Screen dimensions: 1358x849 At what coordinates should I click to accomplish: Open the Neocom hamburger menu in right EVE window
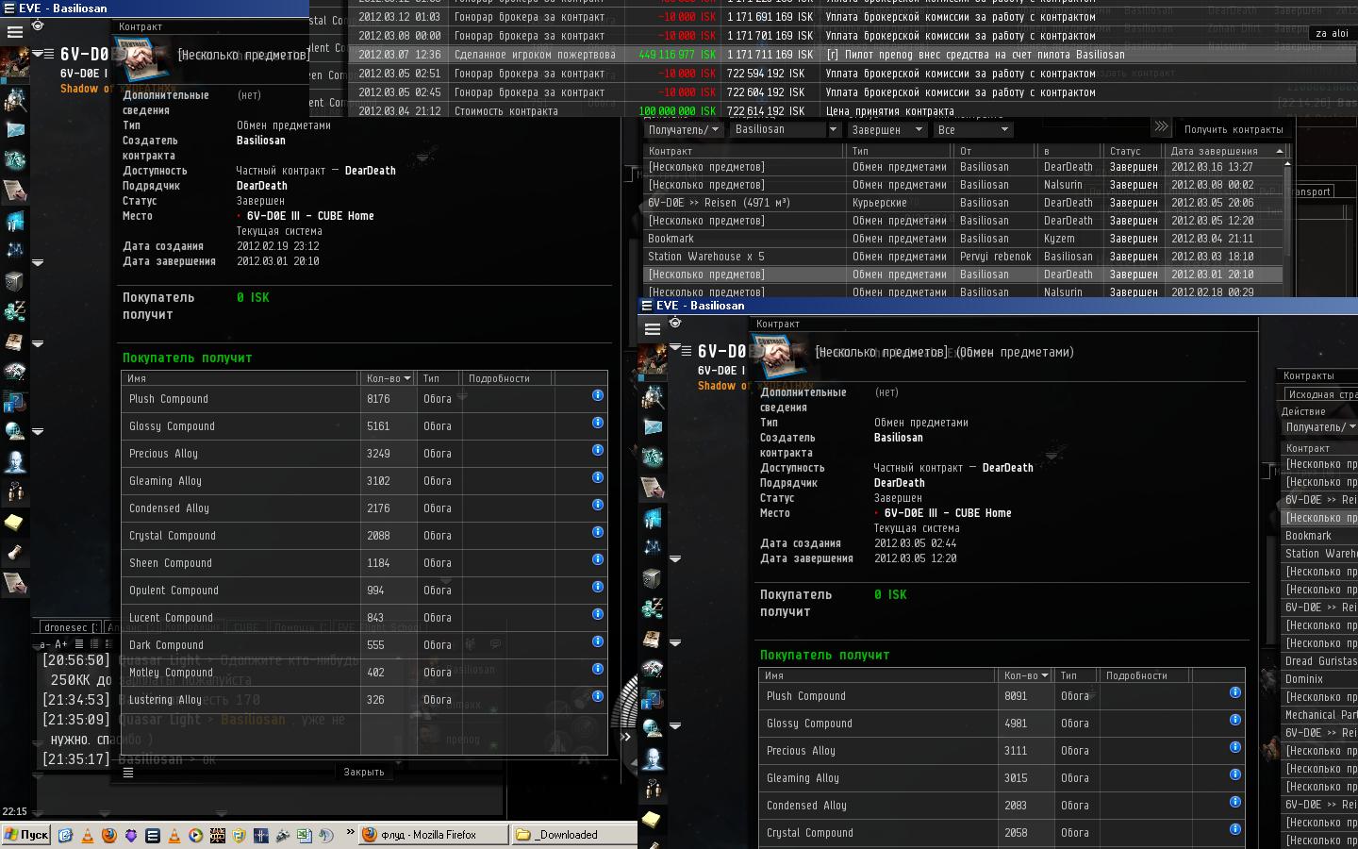(x=653, y=329)
